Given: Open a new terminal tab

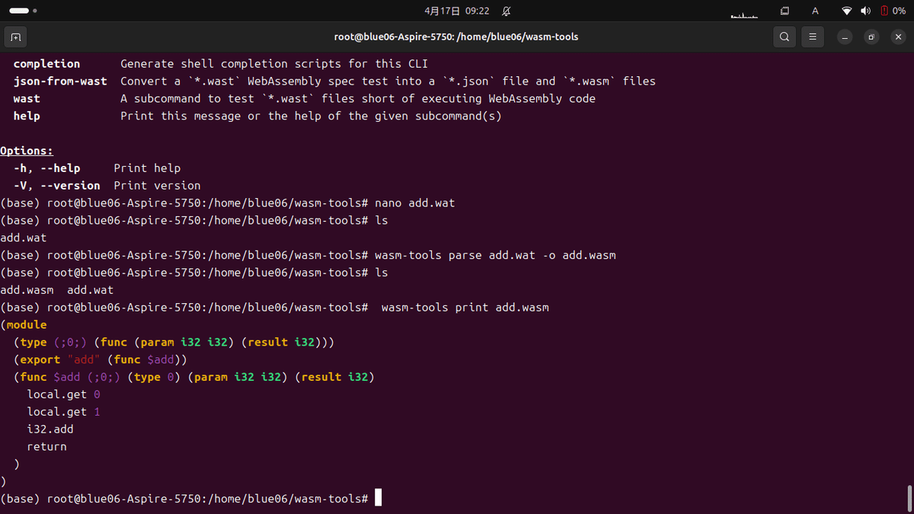Looking at the screenshot, I should [x=15, y=36].
